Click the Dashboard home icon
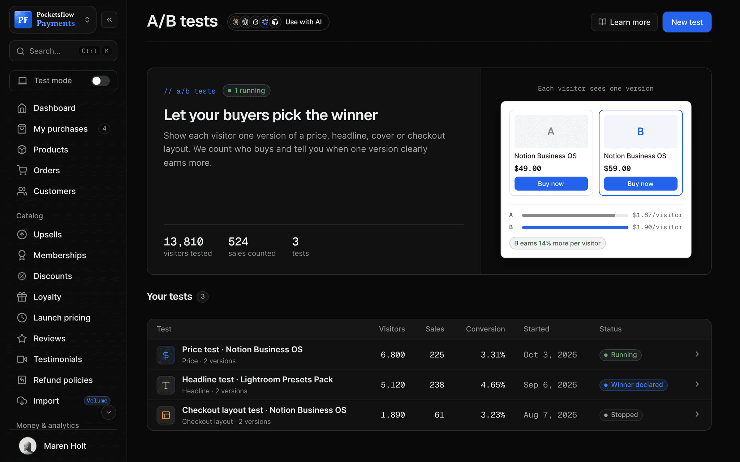This screenshot has height=462, width=740. (22, 108)
